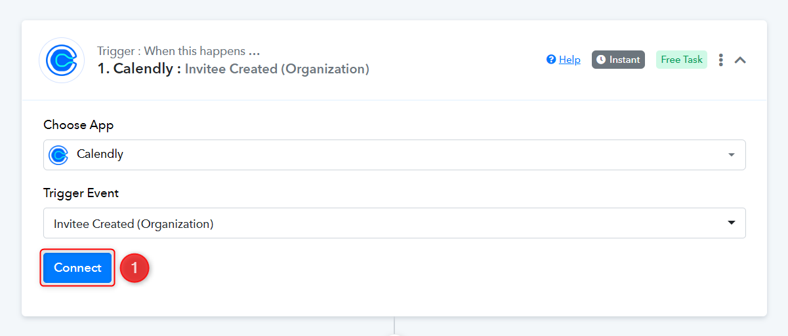Select the Invitee Created (Organization) event field
Image resolution: width=788 pixels, height=336 pixels.
394,223
